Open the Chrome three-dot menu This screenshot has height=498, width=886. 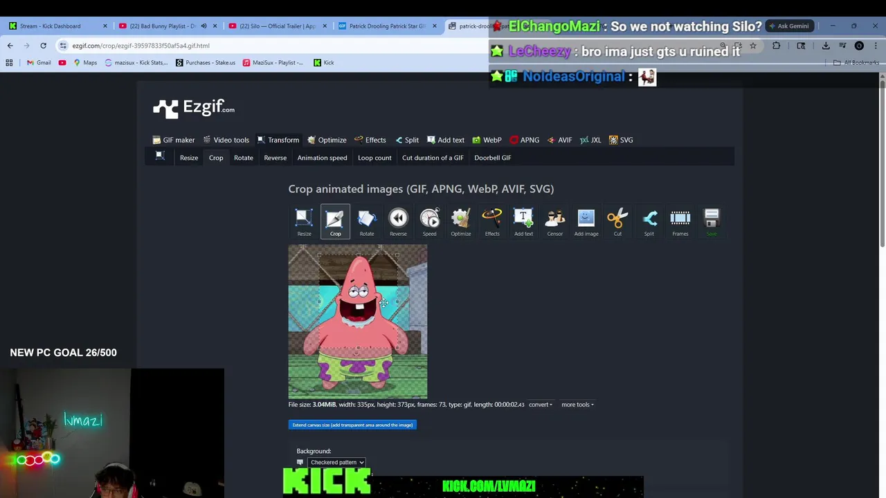[x=876, y=46]
